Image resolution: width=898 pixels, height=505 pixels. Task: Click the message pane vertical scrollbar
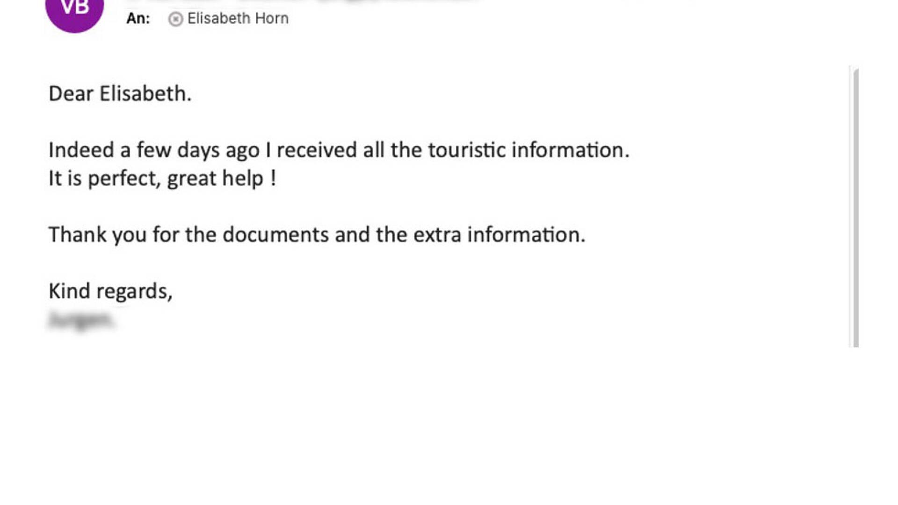point(855,208)
